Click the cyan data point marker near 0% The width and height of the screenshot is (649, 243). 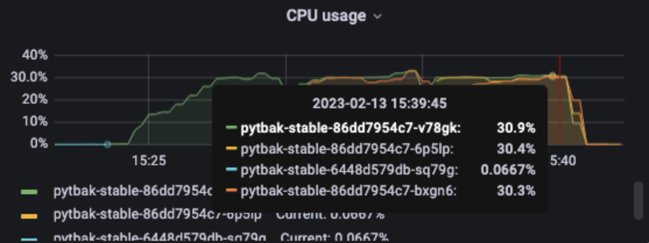click(108, 144)
